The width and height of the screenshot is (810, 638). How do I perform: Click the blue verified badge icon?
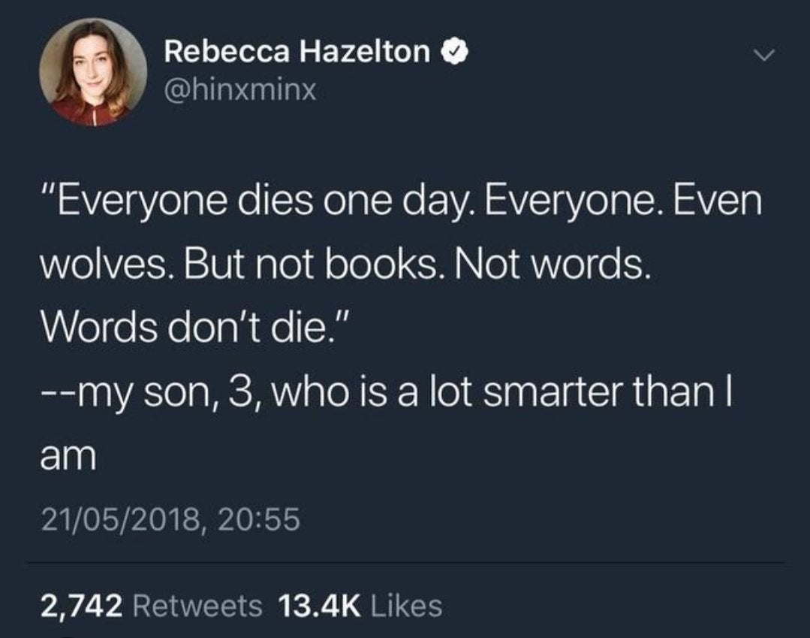[456, 53]
